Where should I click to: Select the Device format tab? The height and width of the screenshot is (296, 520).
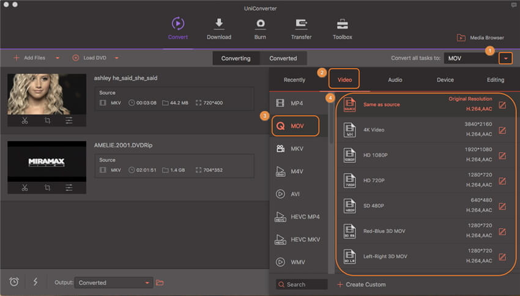pyautogui.click(x=445, y=80)
